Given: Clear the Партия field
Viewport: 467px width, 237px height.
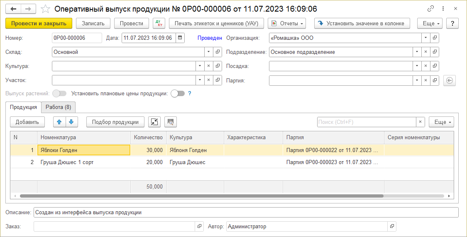Looking at the screenshot, I should tap(425, 80).
